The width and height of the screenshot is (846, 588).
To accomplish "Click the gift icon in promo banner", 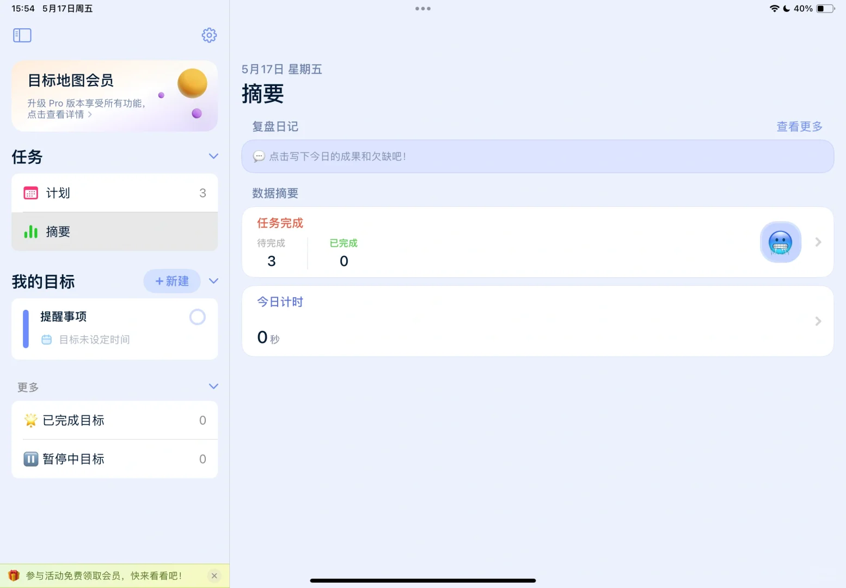I will tap(14, 575).
